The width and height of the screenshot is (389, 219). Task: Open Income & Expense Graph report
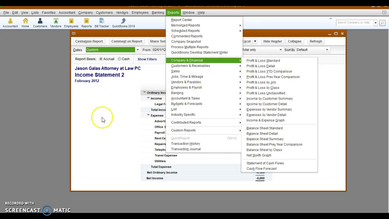265,120
